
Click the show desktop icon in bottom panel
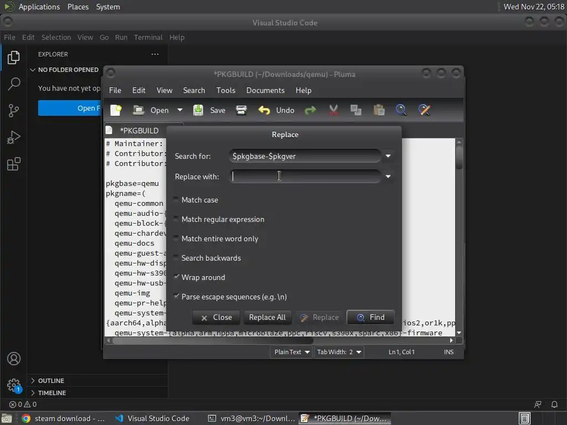coord(6,418)
